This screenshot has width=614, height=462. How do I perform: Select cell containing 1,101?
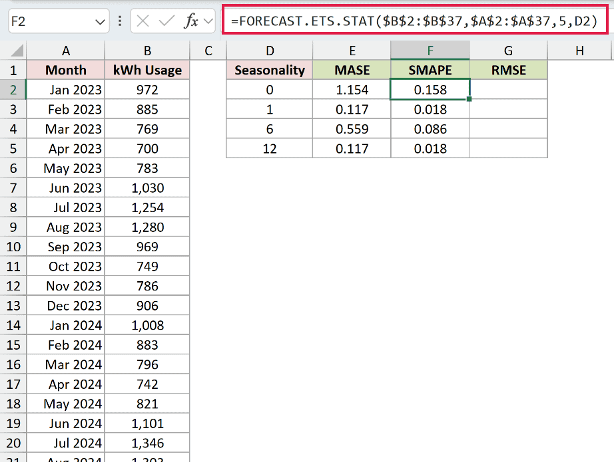click(x=147, y=423)
